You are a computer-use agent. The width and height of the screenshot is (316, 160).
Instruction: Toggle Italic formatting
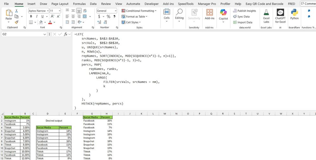37,16
